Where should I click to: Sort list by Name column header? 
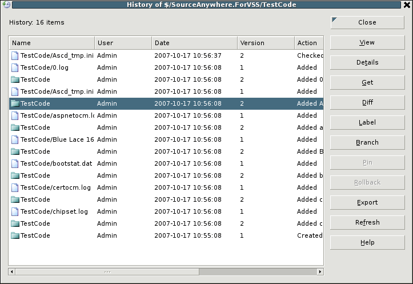(x=51, y=43)
